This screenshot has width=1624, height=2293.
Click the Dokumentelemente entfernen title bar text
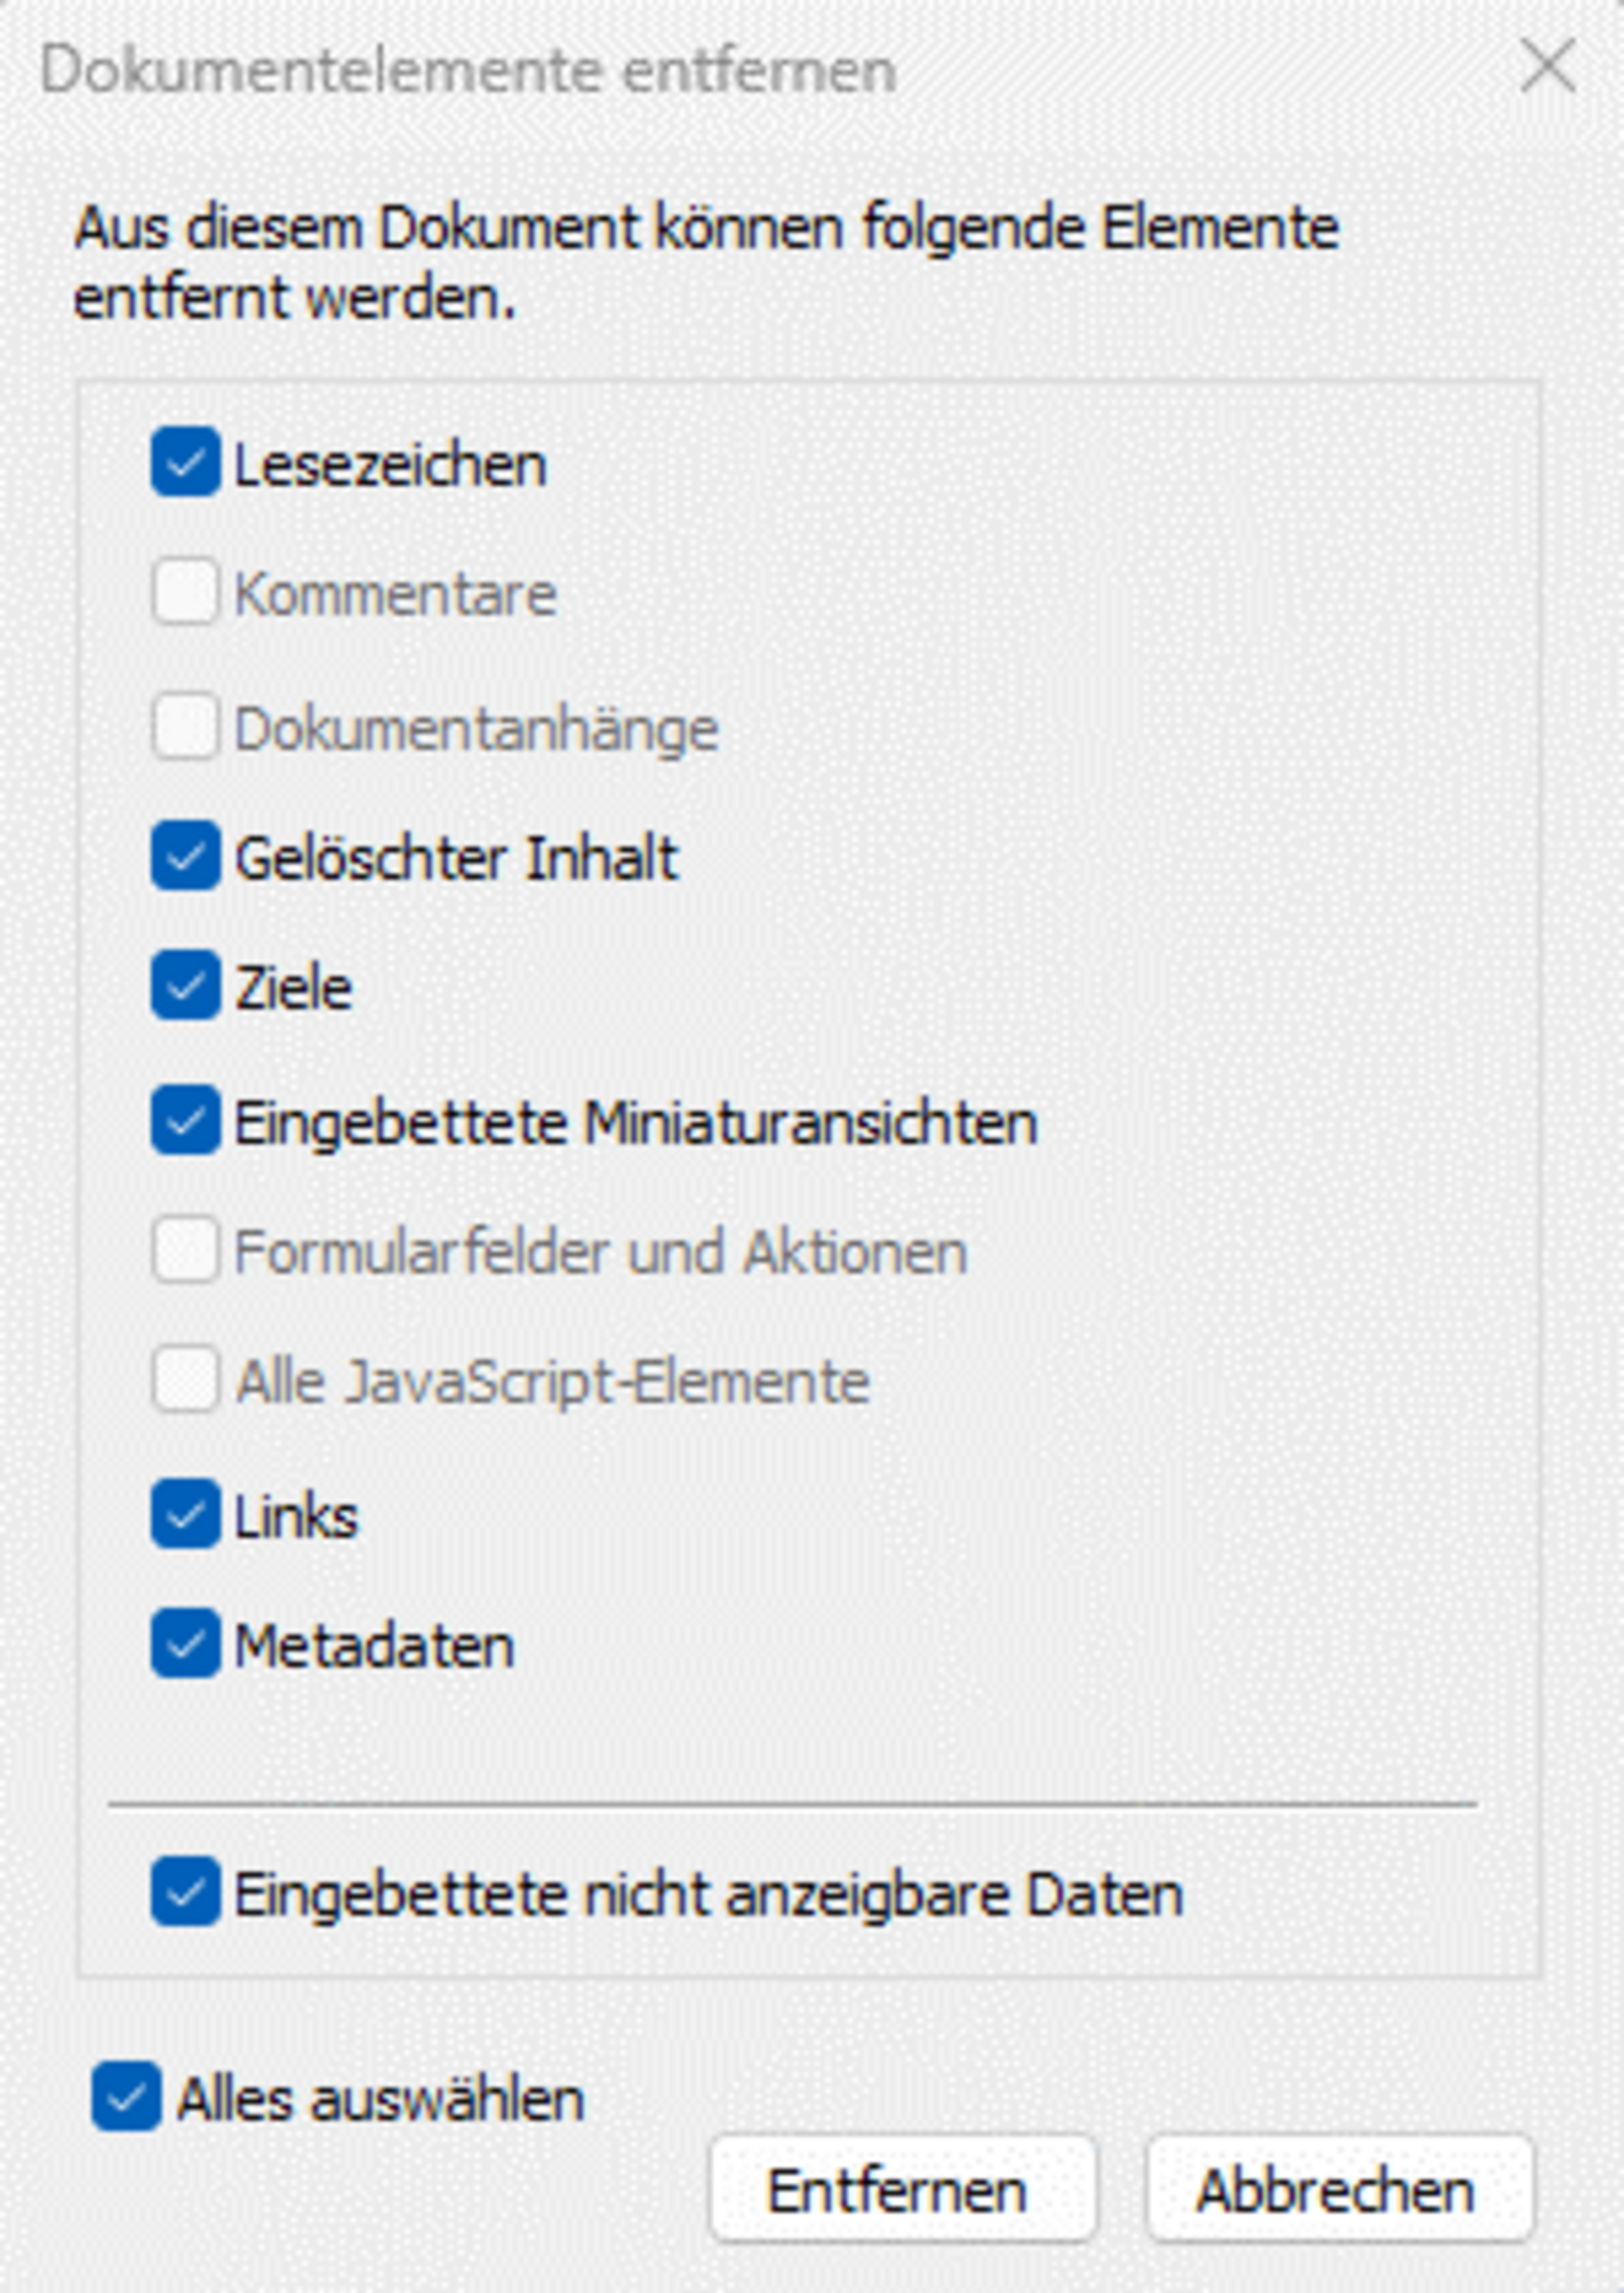[x=468, y=70]
